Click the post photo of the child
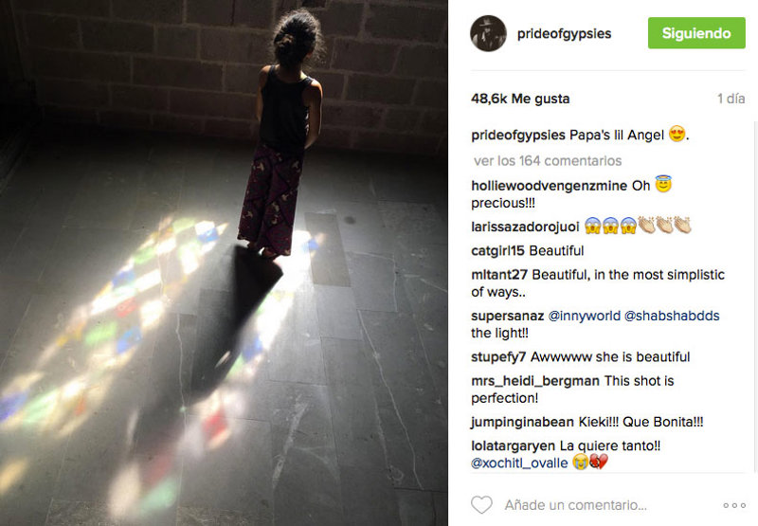This screenshot has width=758, height=526. point(224,263)
